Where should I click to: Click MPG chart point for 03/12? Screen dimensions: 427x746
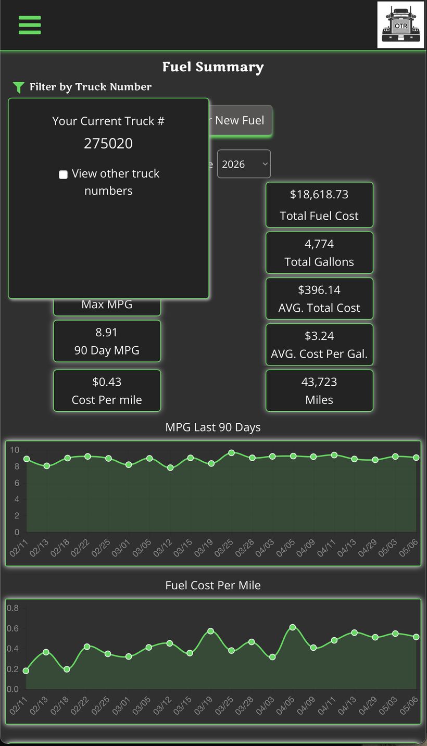pyautogui.click(x=170, y=467)
